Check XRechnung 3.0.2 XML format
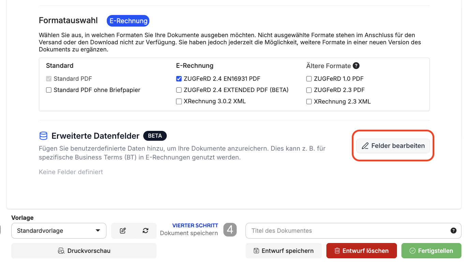Viewport: 472px width, 274px height. (179, 102)
